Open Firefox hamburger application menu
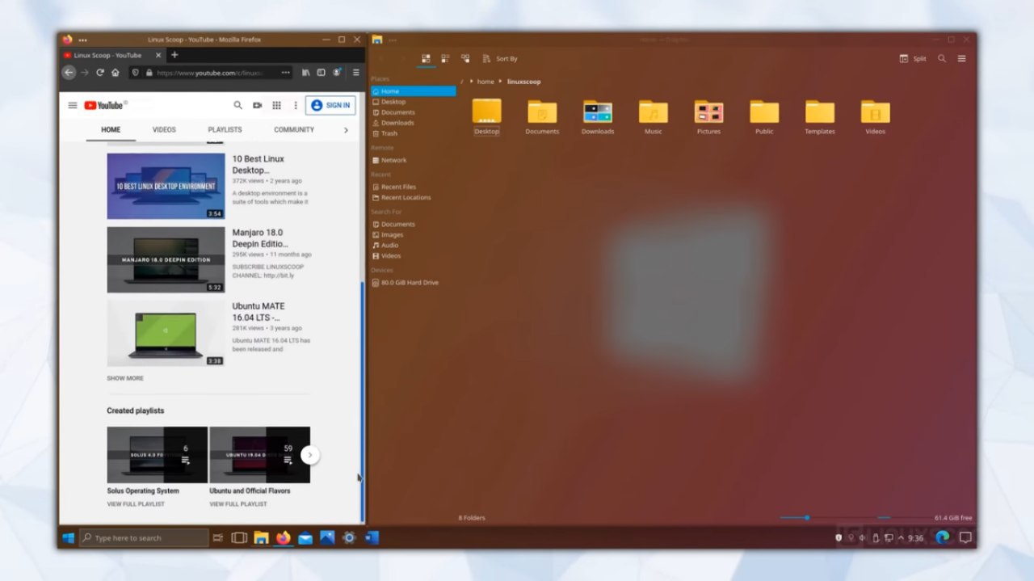1034x581 pixels. click(355, 73)
